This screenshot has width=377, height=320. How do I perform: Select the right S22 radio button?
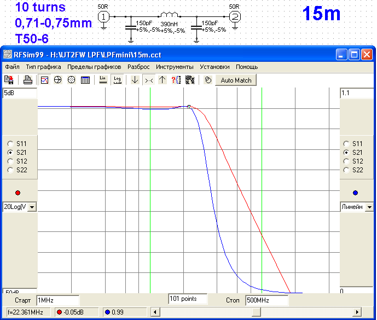point(346,170)
